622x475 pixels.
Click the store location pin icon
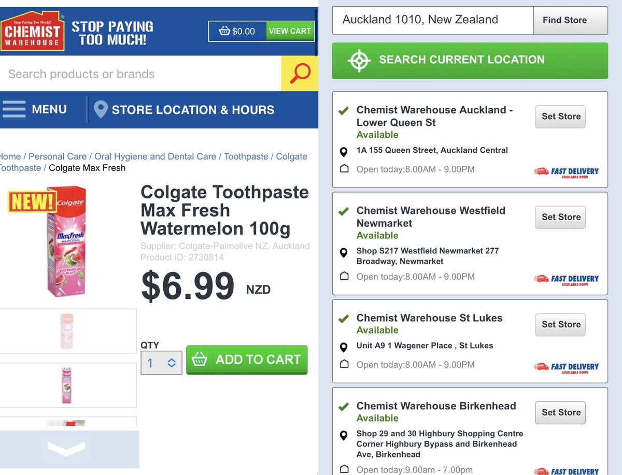click(101, 110)
